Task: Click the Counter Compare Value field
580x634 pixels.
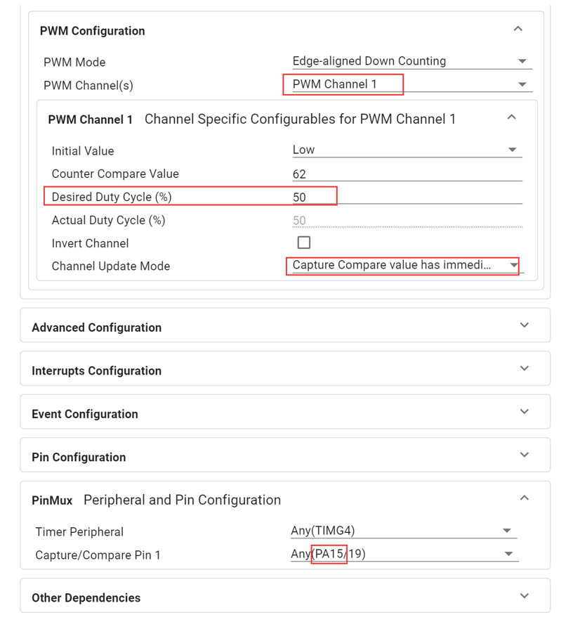Action: pos(407,174)
